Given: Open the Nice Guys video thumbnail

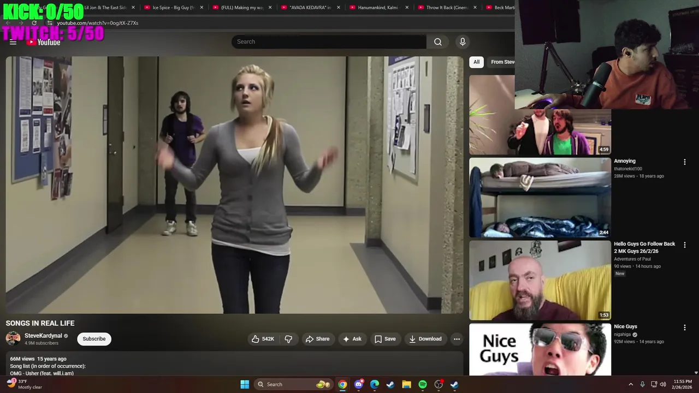Looking at the screenshot, I should click(540, 349).
